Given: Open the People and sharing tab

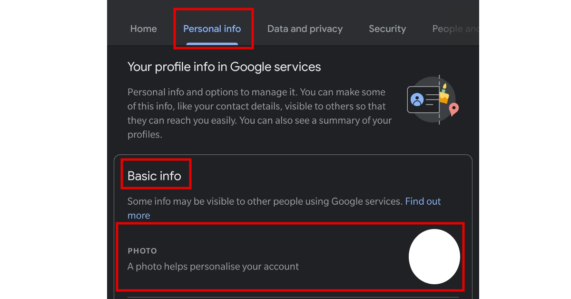Looking at the screenshot, I should 455,29.
